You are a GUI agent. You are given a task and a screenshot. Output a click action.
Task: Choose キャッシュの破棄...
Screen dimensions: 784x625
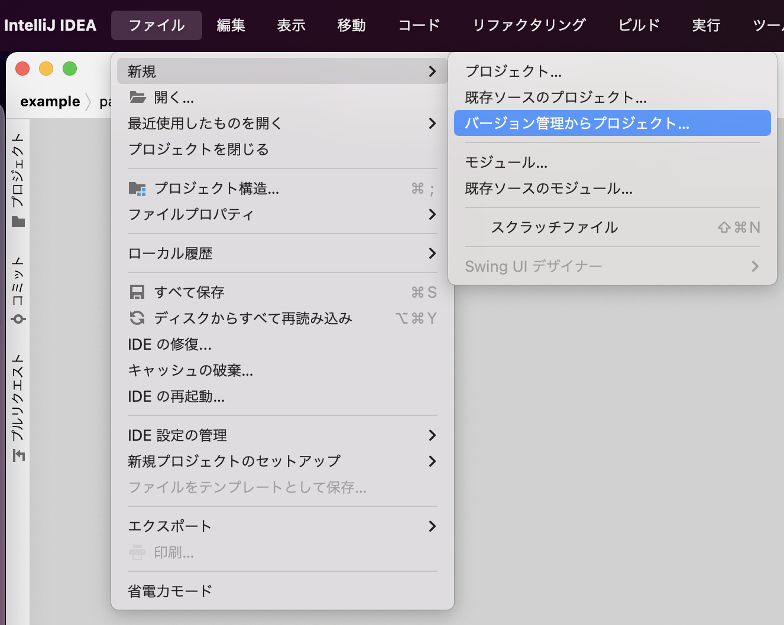click(x=283, y=370)
